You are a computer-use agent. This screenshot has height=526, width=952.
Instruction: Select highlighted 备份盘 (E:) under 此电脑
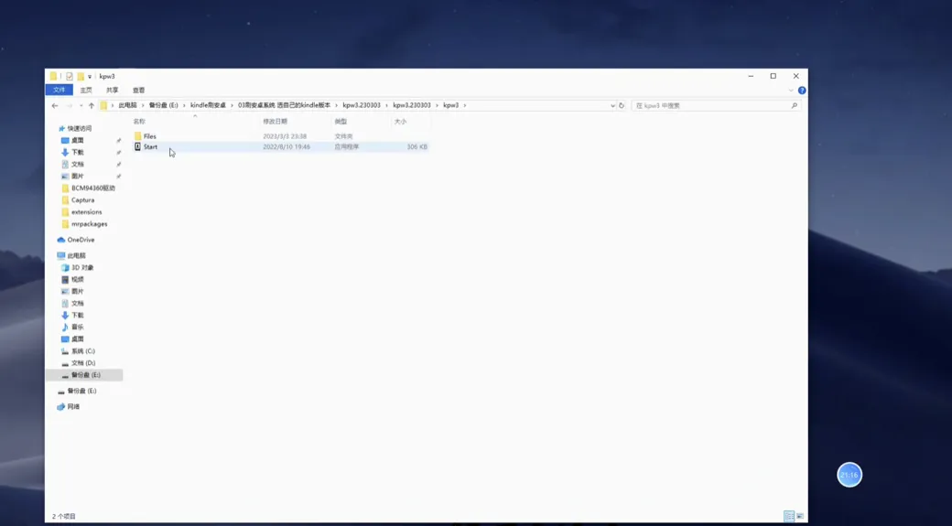86,375
